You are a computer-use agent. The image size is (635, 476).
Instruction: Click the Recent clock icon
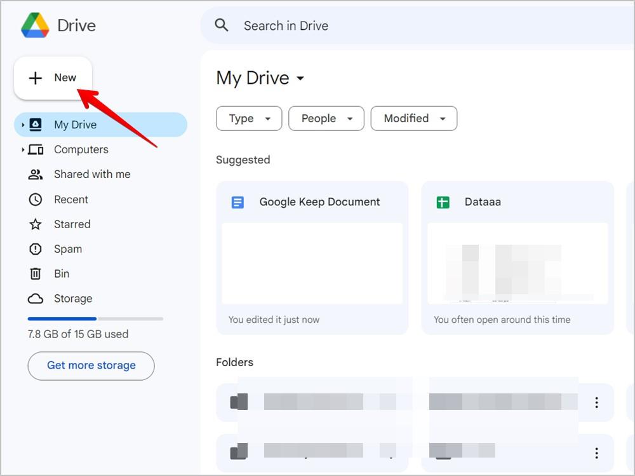pyautogui.click(x=35, y=200)
